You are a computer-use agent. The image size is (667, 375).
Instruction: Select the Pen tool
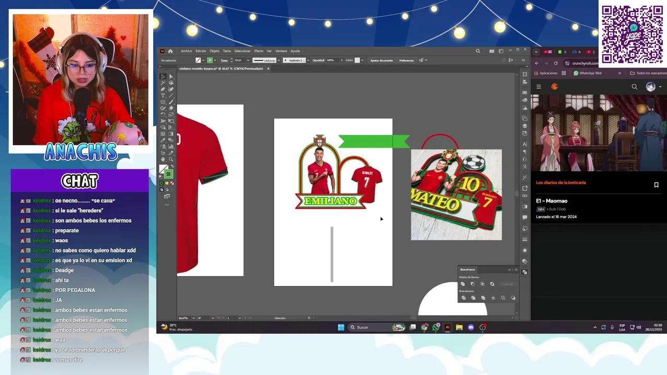click(163, 89)
